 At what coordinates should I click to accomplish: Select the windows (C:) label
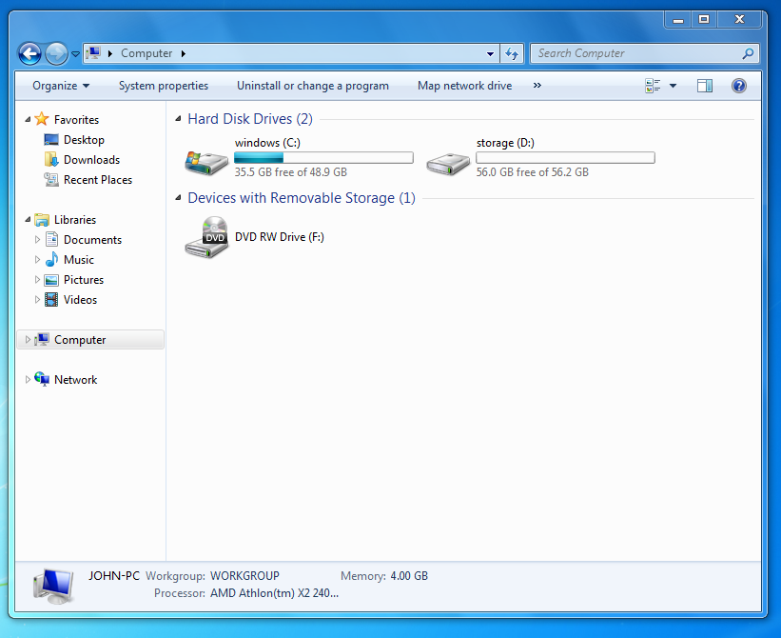click(267, 143)
